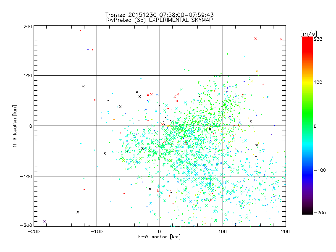Click the plot title 'Tromsø 20151230 07:58:00-07:59:43'
Image resolution: width=336 pixels, height=252 pixels.
click(159, 15)
